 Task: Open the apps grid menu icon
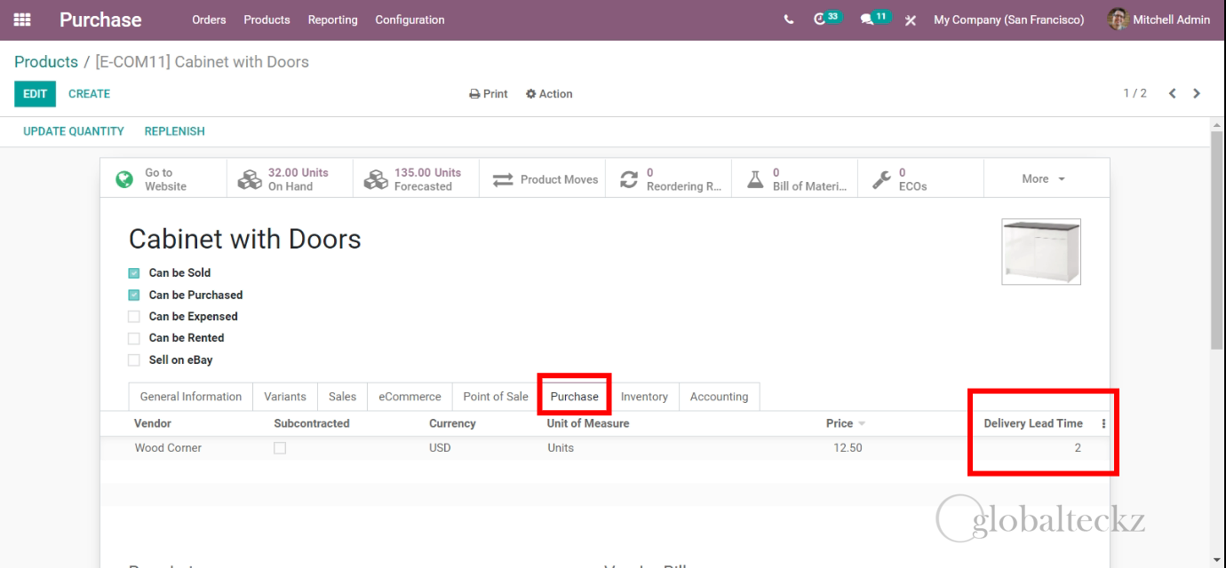click(x=22, y=20)
